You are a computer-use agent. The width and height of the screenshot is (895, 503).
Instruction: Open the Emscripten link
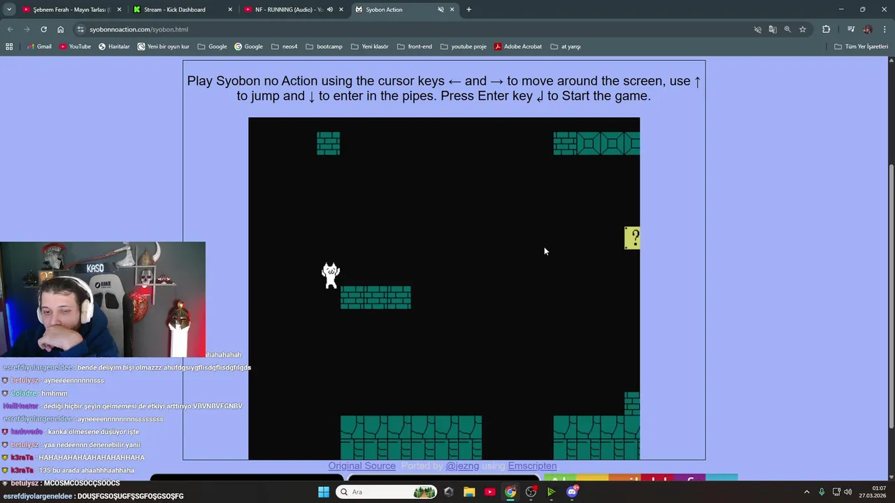click(x=532, y=466)
